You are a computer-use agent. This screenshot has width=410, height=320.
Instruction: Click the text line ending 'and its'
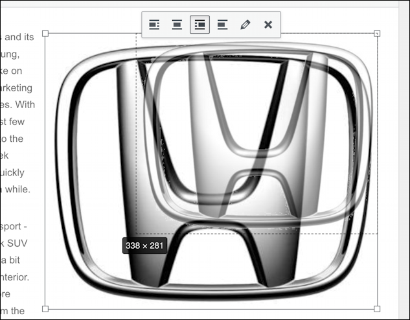click(x=17, y=37)
